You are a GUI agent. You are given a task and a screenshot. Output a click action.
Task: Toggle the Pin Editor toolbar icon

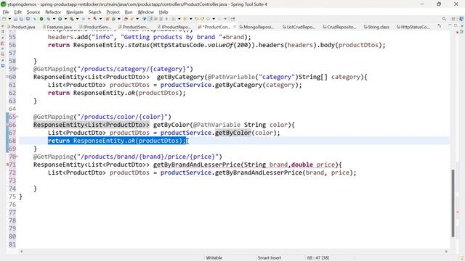coord(232,19)
